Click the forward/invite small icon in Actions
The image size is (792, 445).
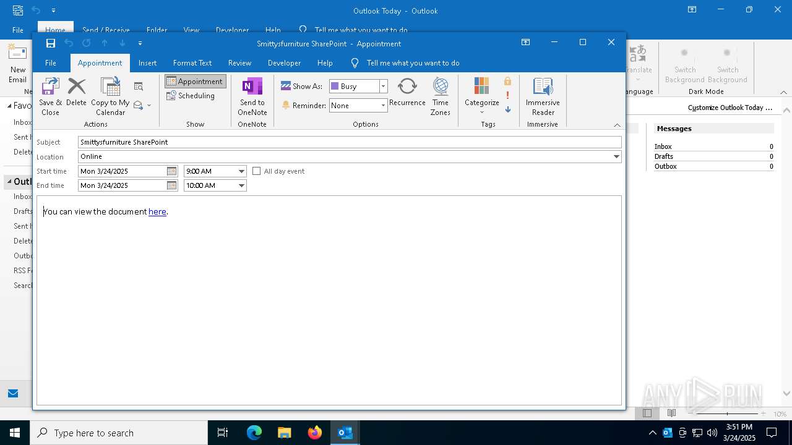(x=142, y=105)
